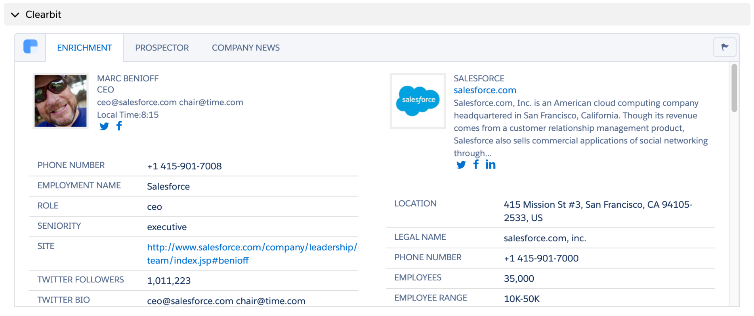Screen dimensions: 754x316
Task: Click the Twitter followers count 1,011,223
Action: (169, 281)
